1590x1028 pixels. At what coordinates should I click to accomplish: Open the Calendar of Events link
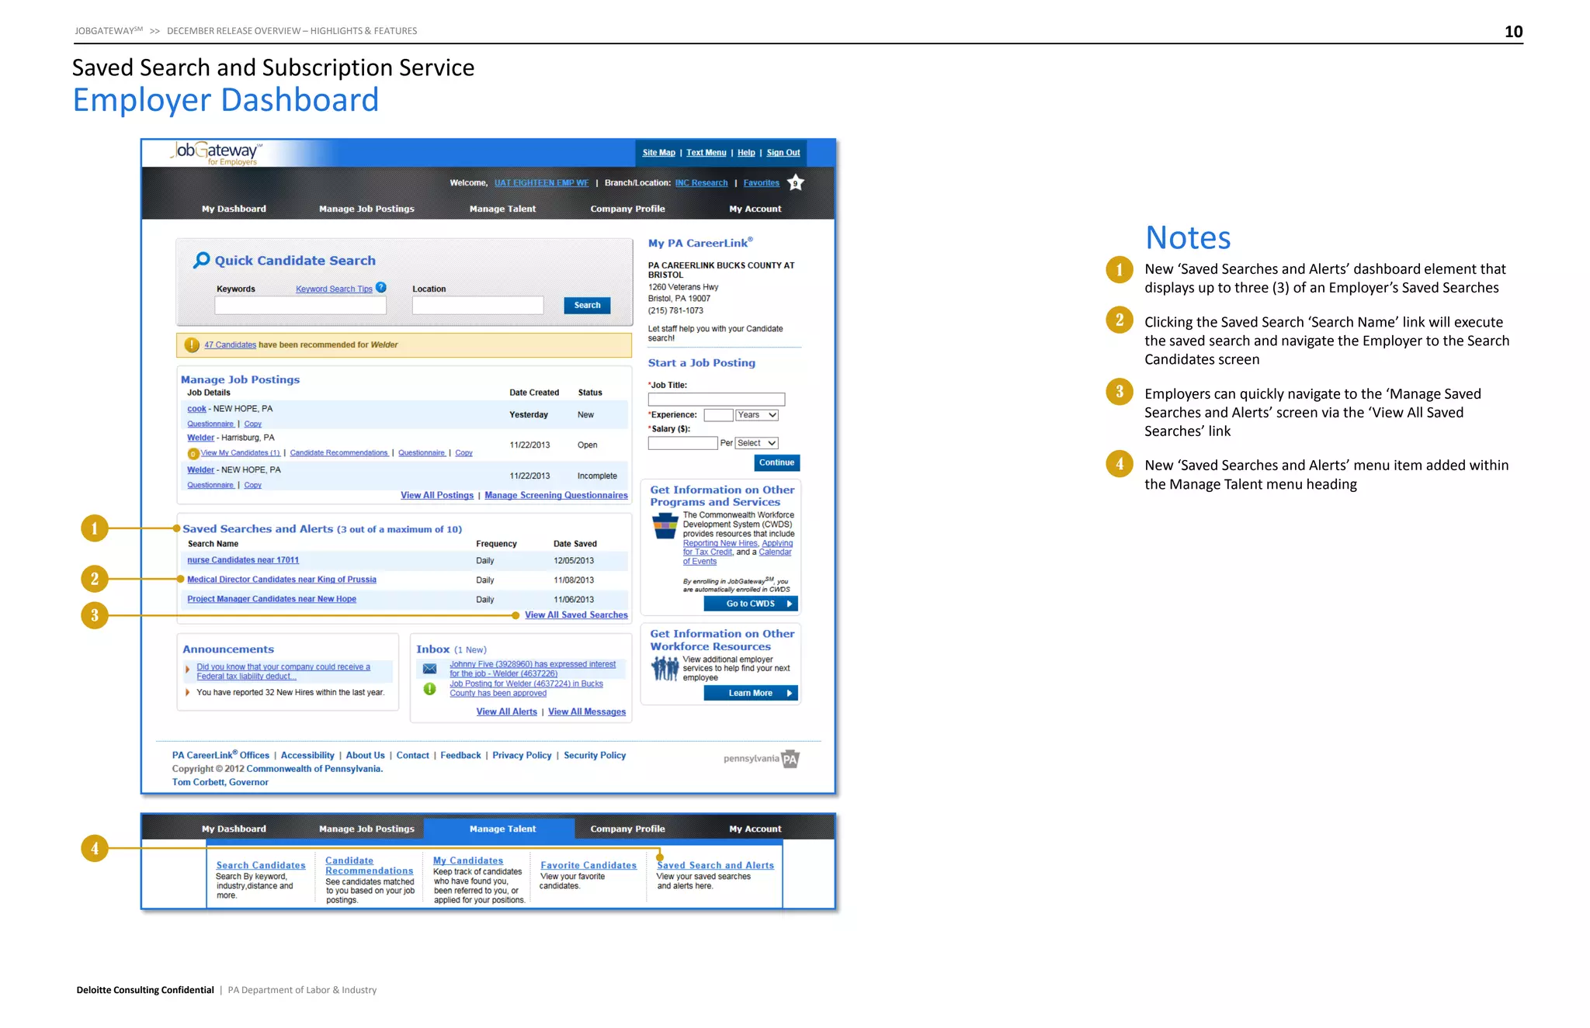[738, 557]
